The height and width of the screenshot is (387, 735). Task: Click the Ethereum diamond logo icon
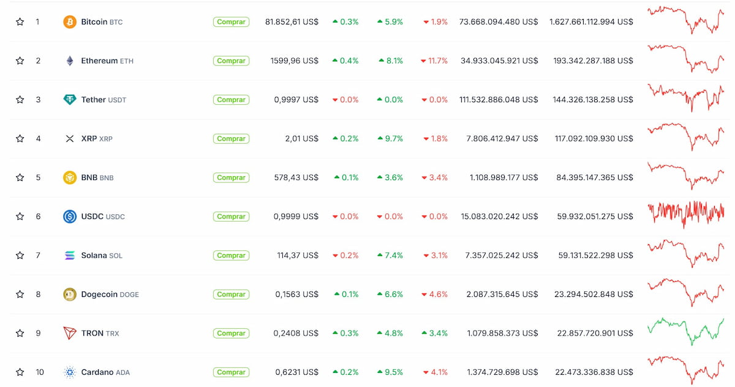[x=70, y=61]
